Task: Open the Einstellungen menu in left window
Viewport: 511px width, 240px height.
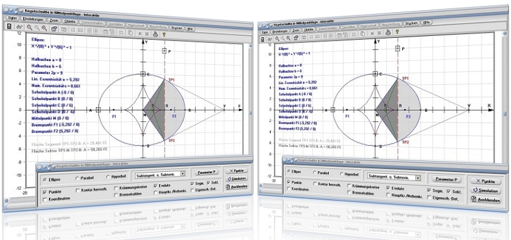Action: pyautogui.click(x=33, y=19)
